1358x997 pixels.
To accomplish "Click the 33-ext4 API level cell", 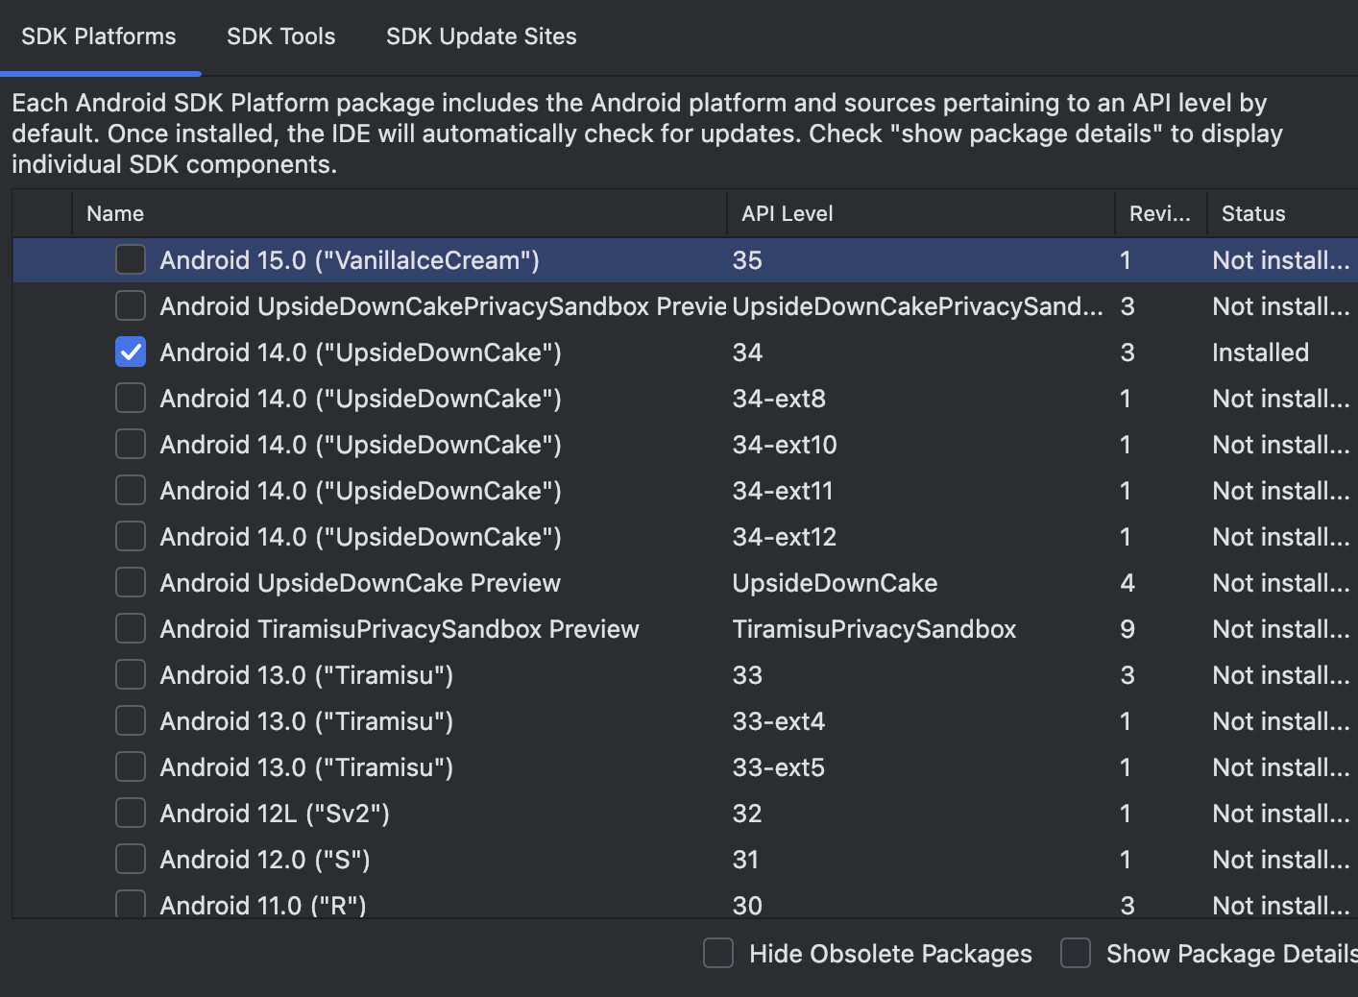I will coord(779,721).
